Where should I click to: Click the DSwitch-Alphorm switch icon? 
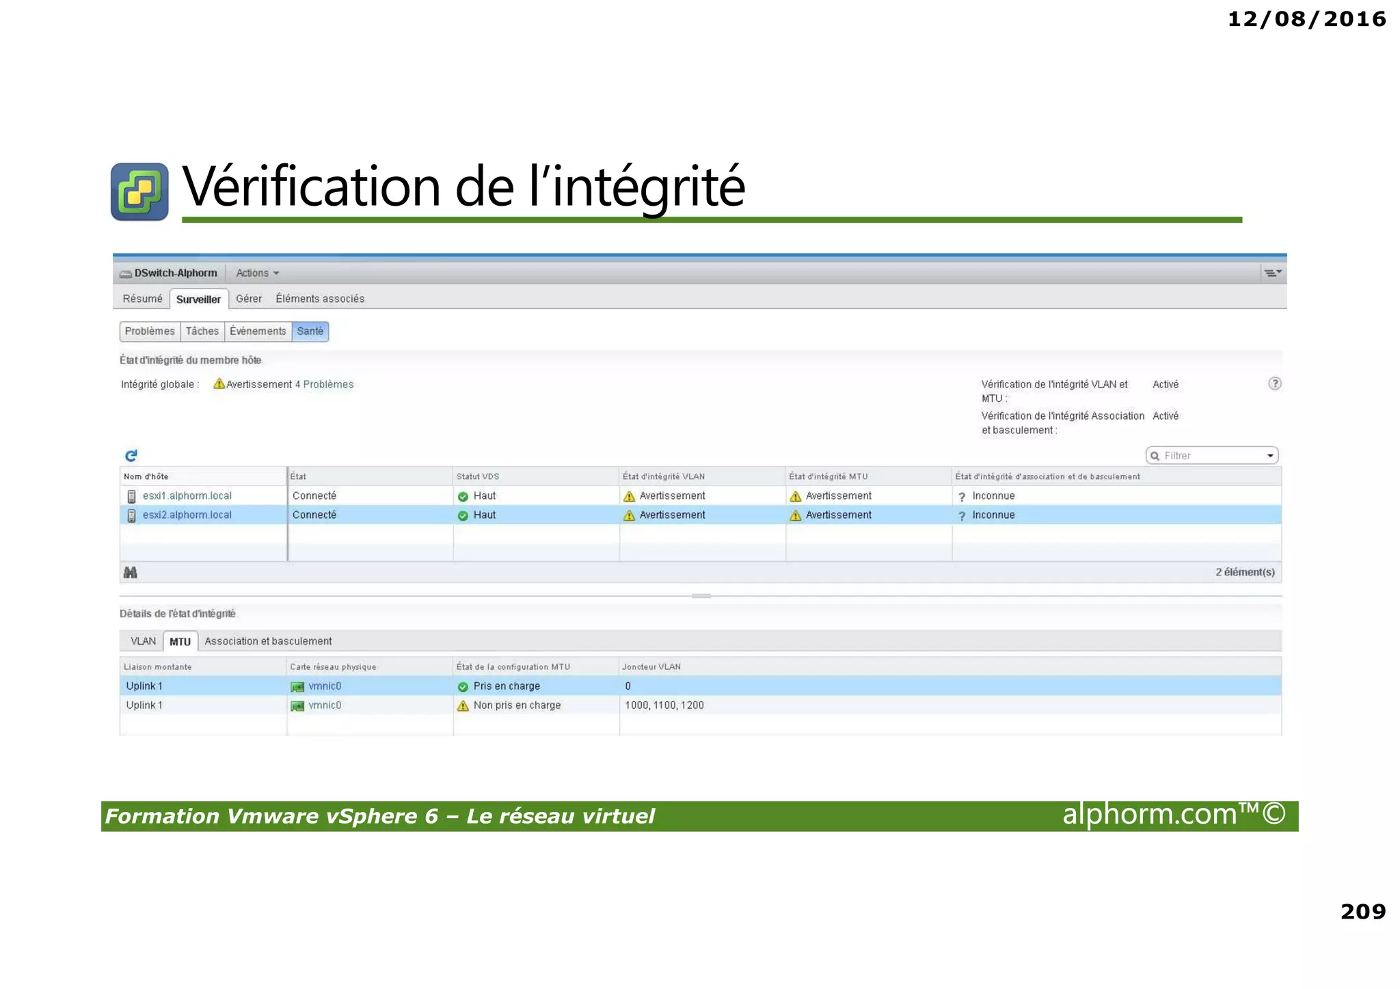pos(126,274)
